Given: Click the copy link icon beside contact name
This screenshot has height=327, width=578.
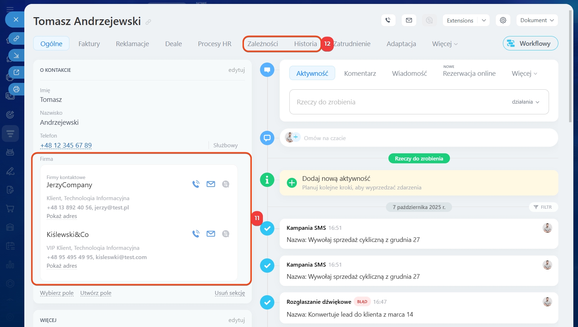Looking at the screenshot, I should click(148, 22).
